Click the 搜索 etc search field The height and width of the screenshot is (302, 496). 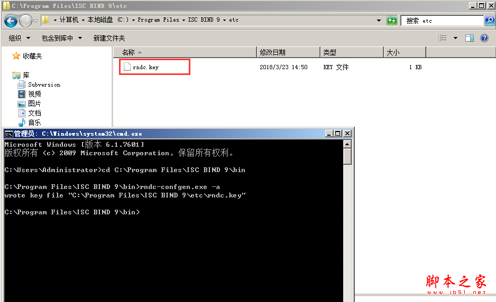(442, 21)
